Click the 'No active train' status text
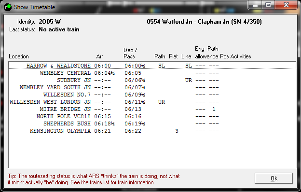Screen dimensions: 301x192 [59, 29]
